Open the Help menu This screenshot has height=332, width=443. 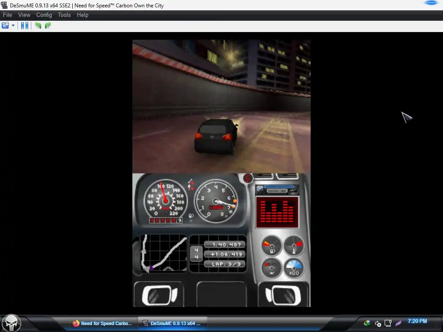point(83,15)
